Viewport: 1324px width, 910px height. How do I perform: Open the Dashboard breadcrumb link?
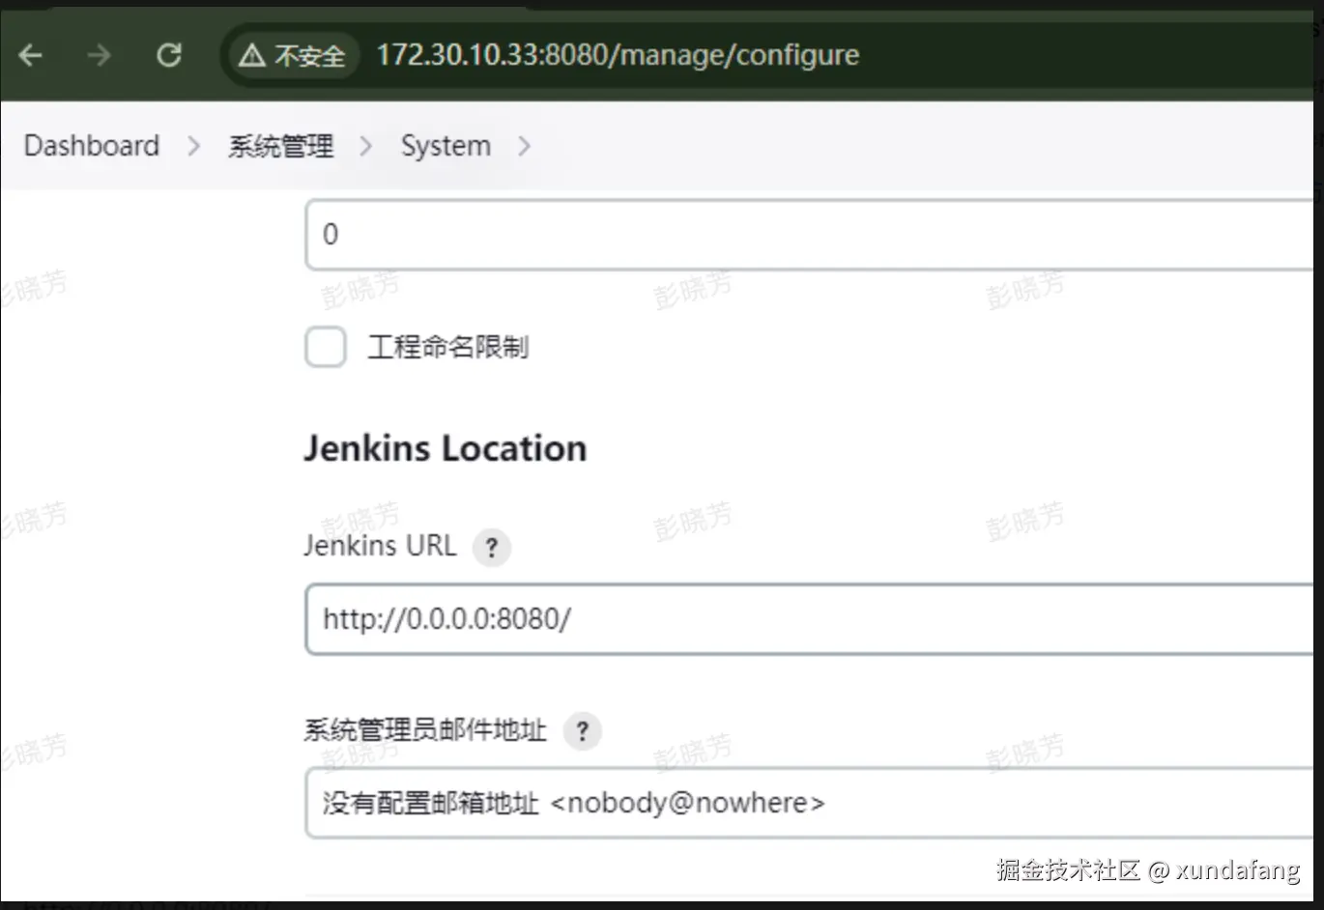click(x=92, y=146)
